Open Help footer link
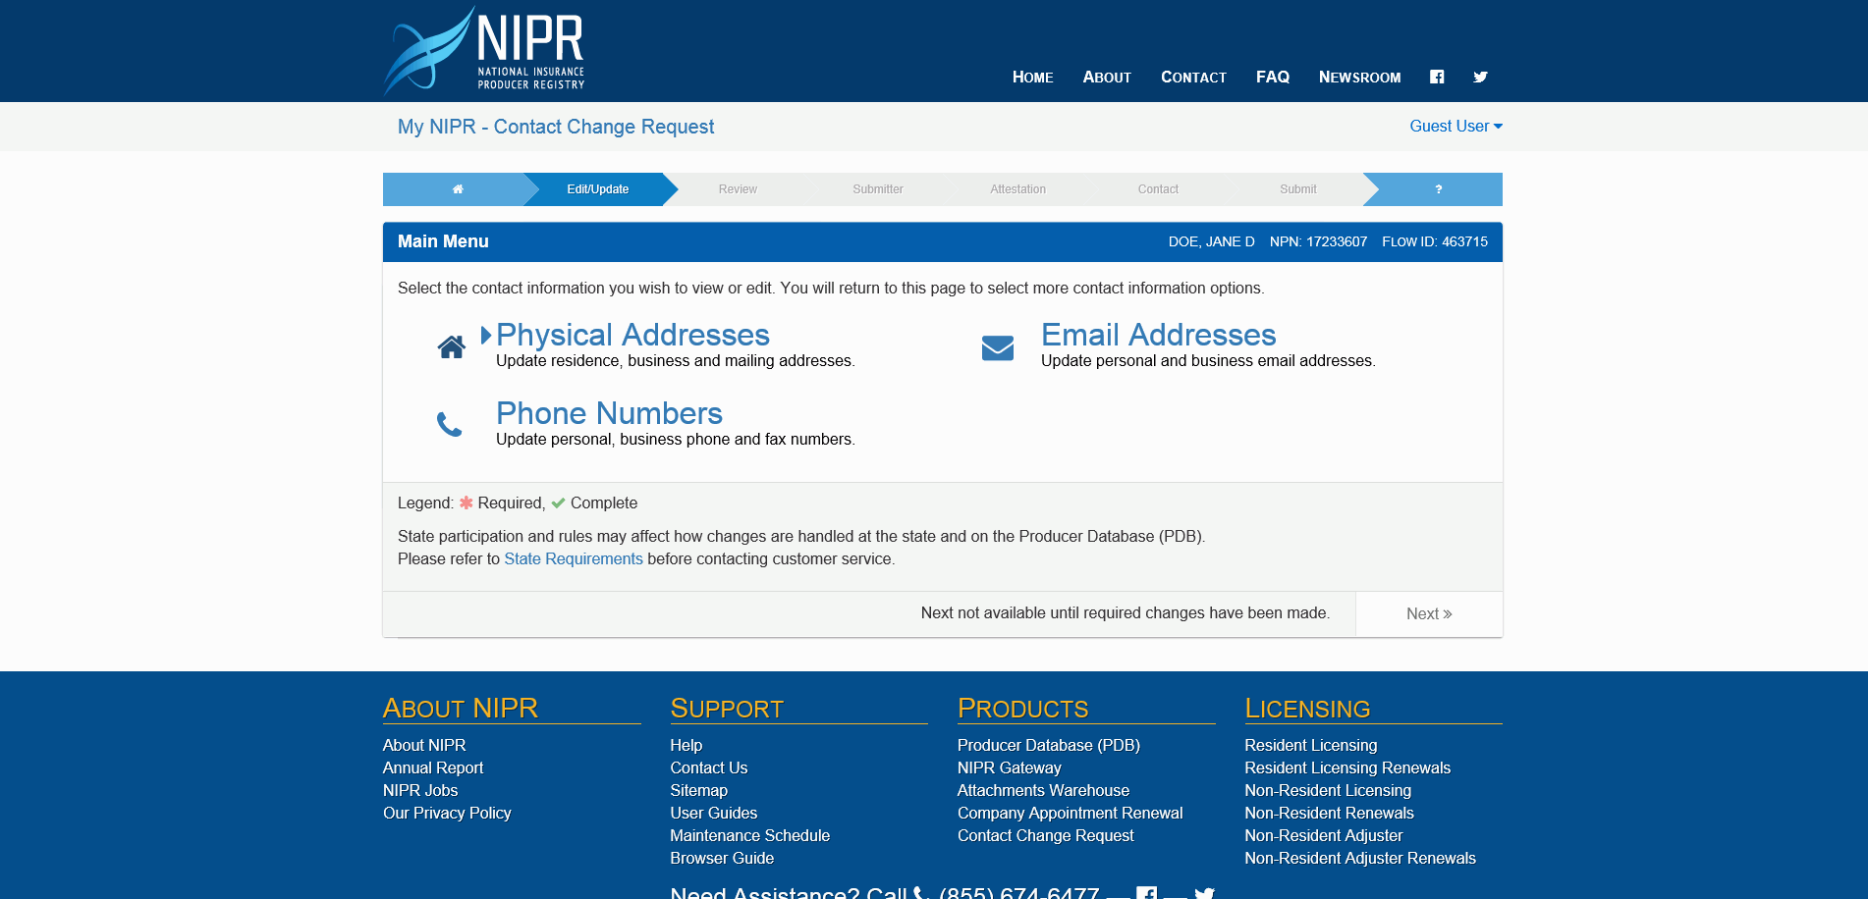 (x=686, y=745)
